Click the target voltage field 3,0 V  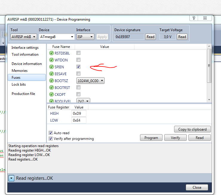click(x=168, y=37)
